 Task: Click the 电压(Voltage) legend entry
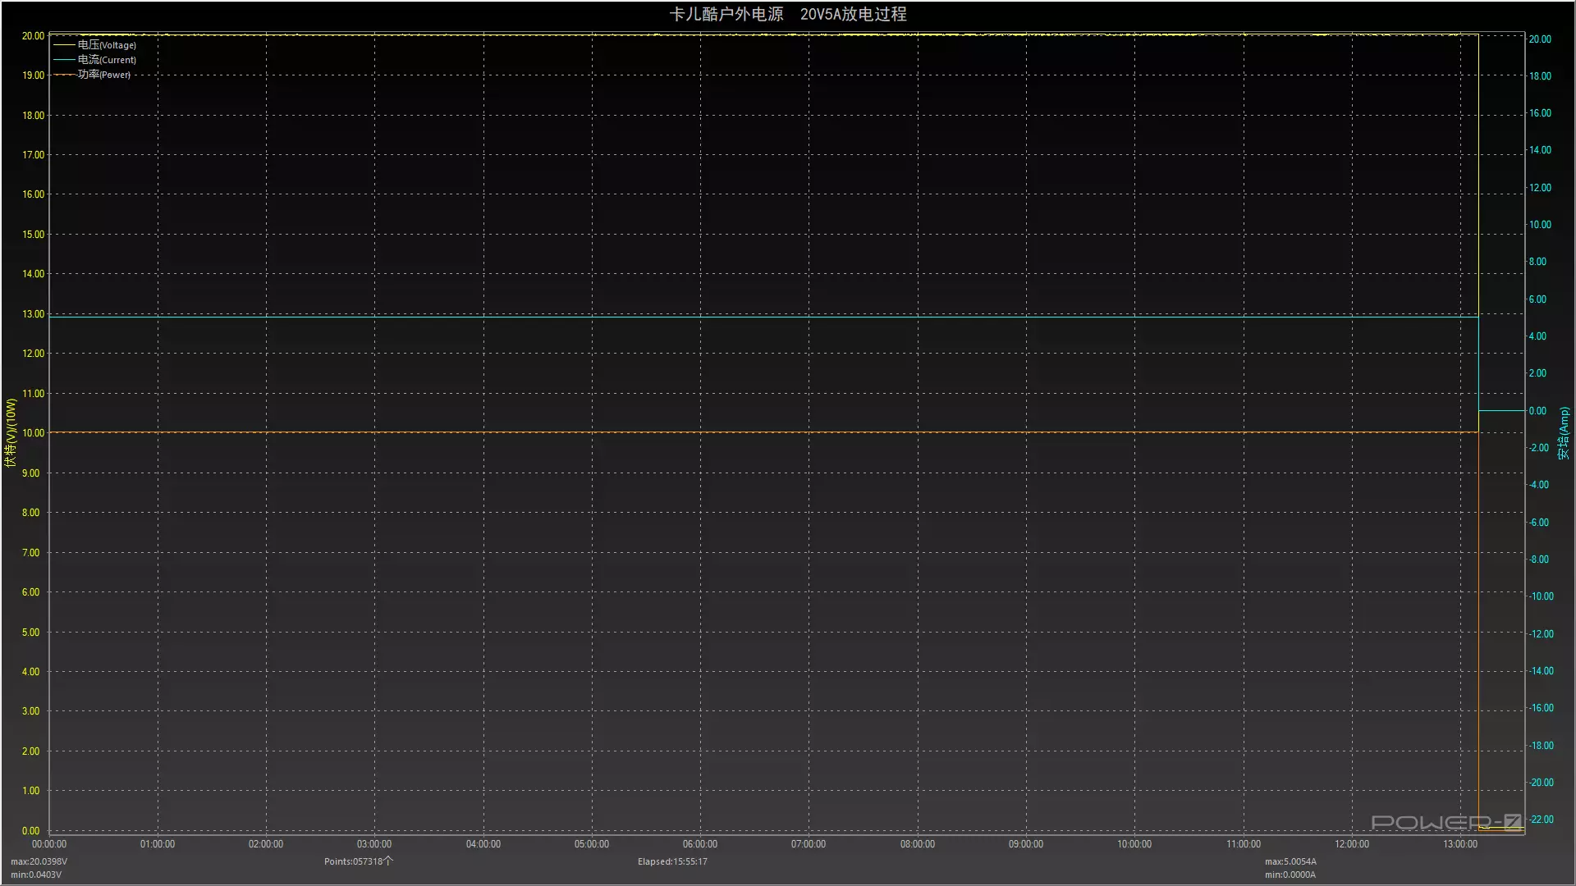[x=95, y=45]
